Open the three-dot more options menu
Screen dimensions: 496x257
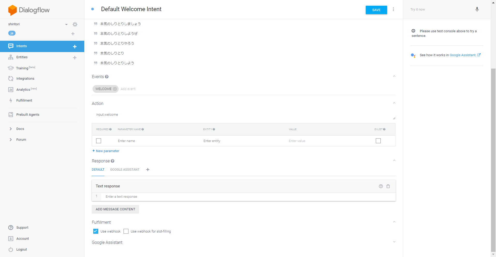tap(393, 10)
